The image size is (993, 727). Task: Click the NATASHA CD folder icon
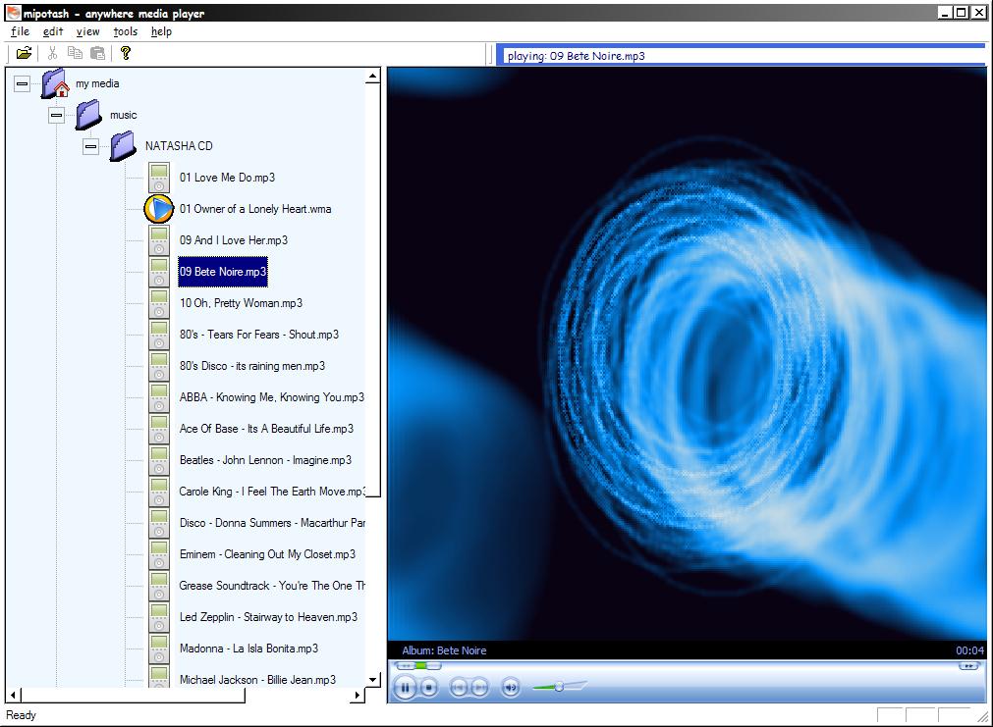point(122,145)
